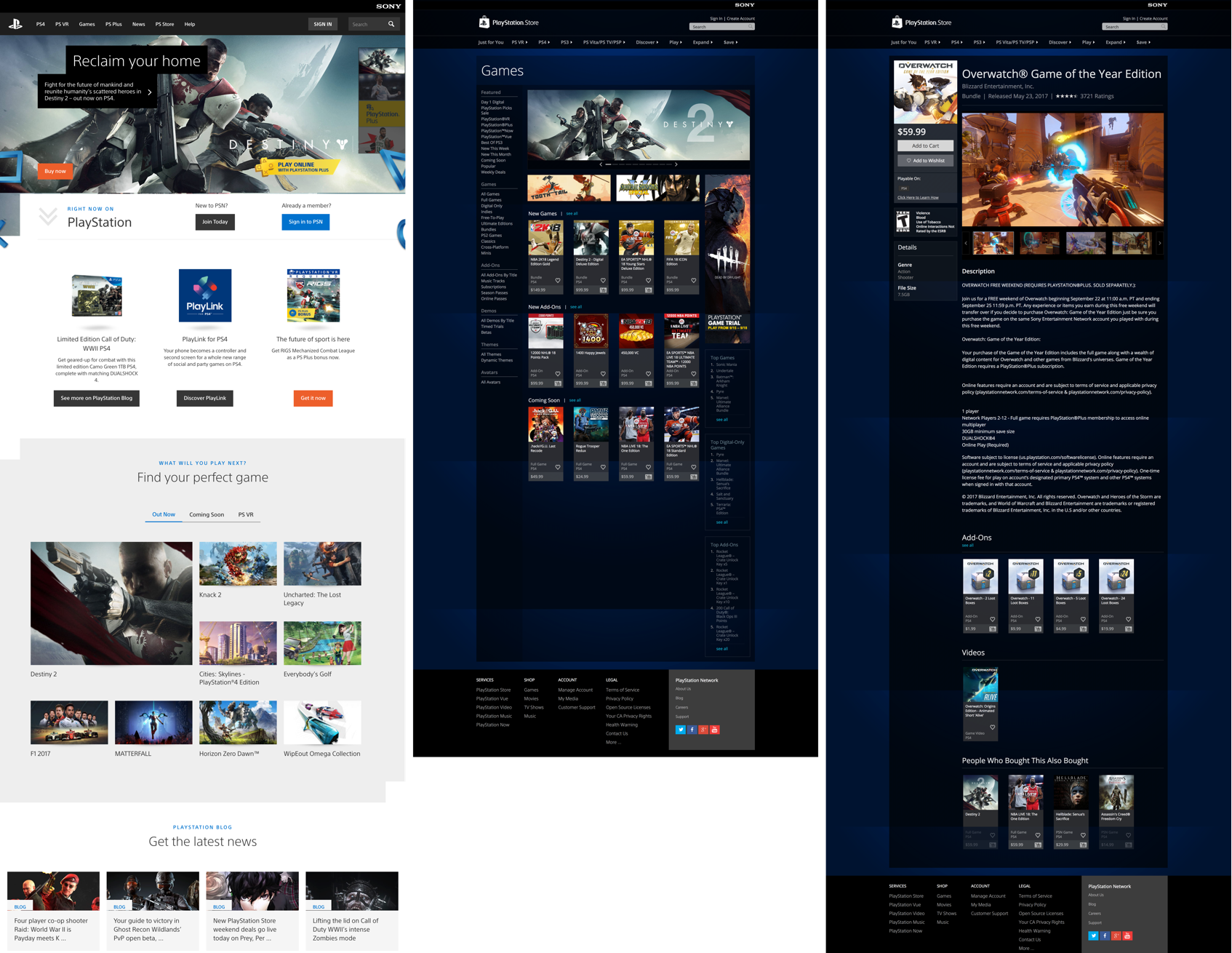Image resolution: width=1232 pixels, height=953 pixels.
Task: Click the heart on Rogue Trooper Redux
Action: (x=603, y=467)
